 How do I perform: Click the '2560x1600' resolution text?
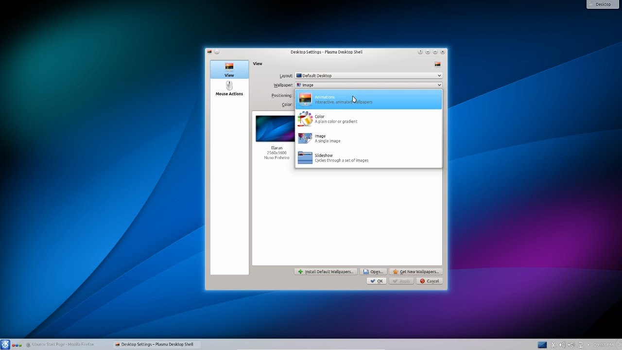tap(276, 153)
